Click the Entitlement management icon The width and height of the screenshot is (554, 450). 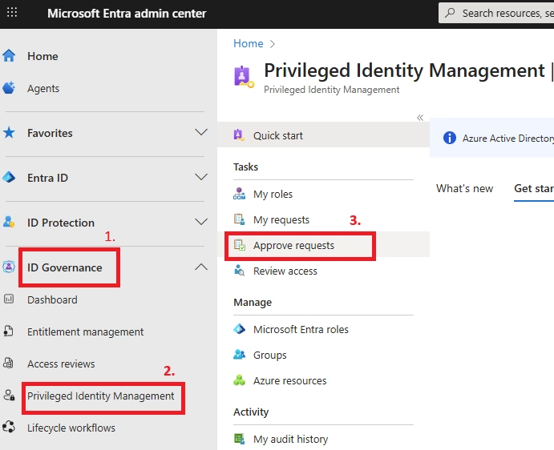[8, 331]
